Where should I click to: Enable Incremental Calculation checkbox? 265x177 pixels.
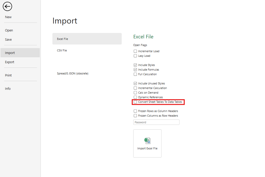(135, 88)
